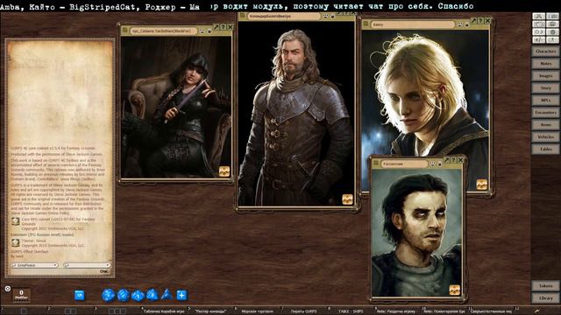
Task: Click the crossed-swords combat tracker icon
Action: [539, 16]
